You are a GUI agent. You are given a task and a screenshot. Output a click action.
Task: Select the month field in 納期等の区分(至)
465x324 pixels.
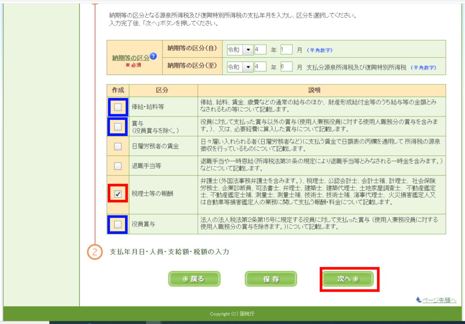(x=287, y=67)
